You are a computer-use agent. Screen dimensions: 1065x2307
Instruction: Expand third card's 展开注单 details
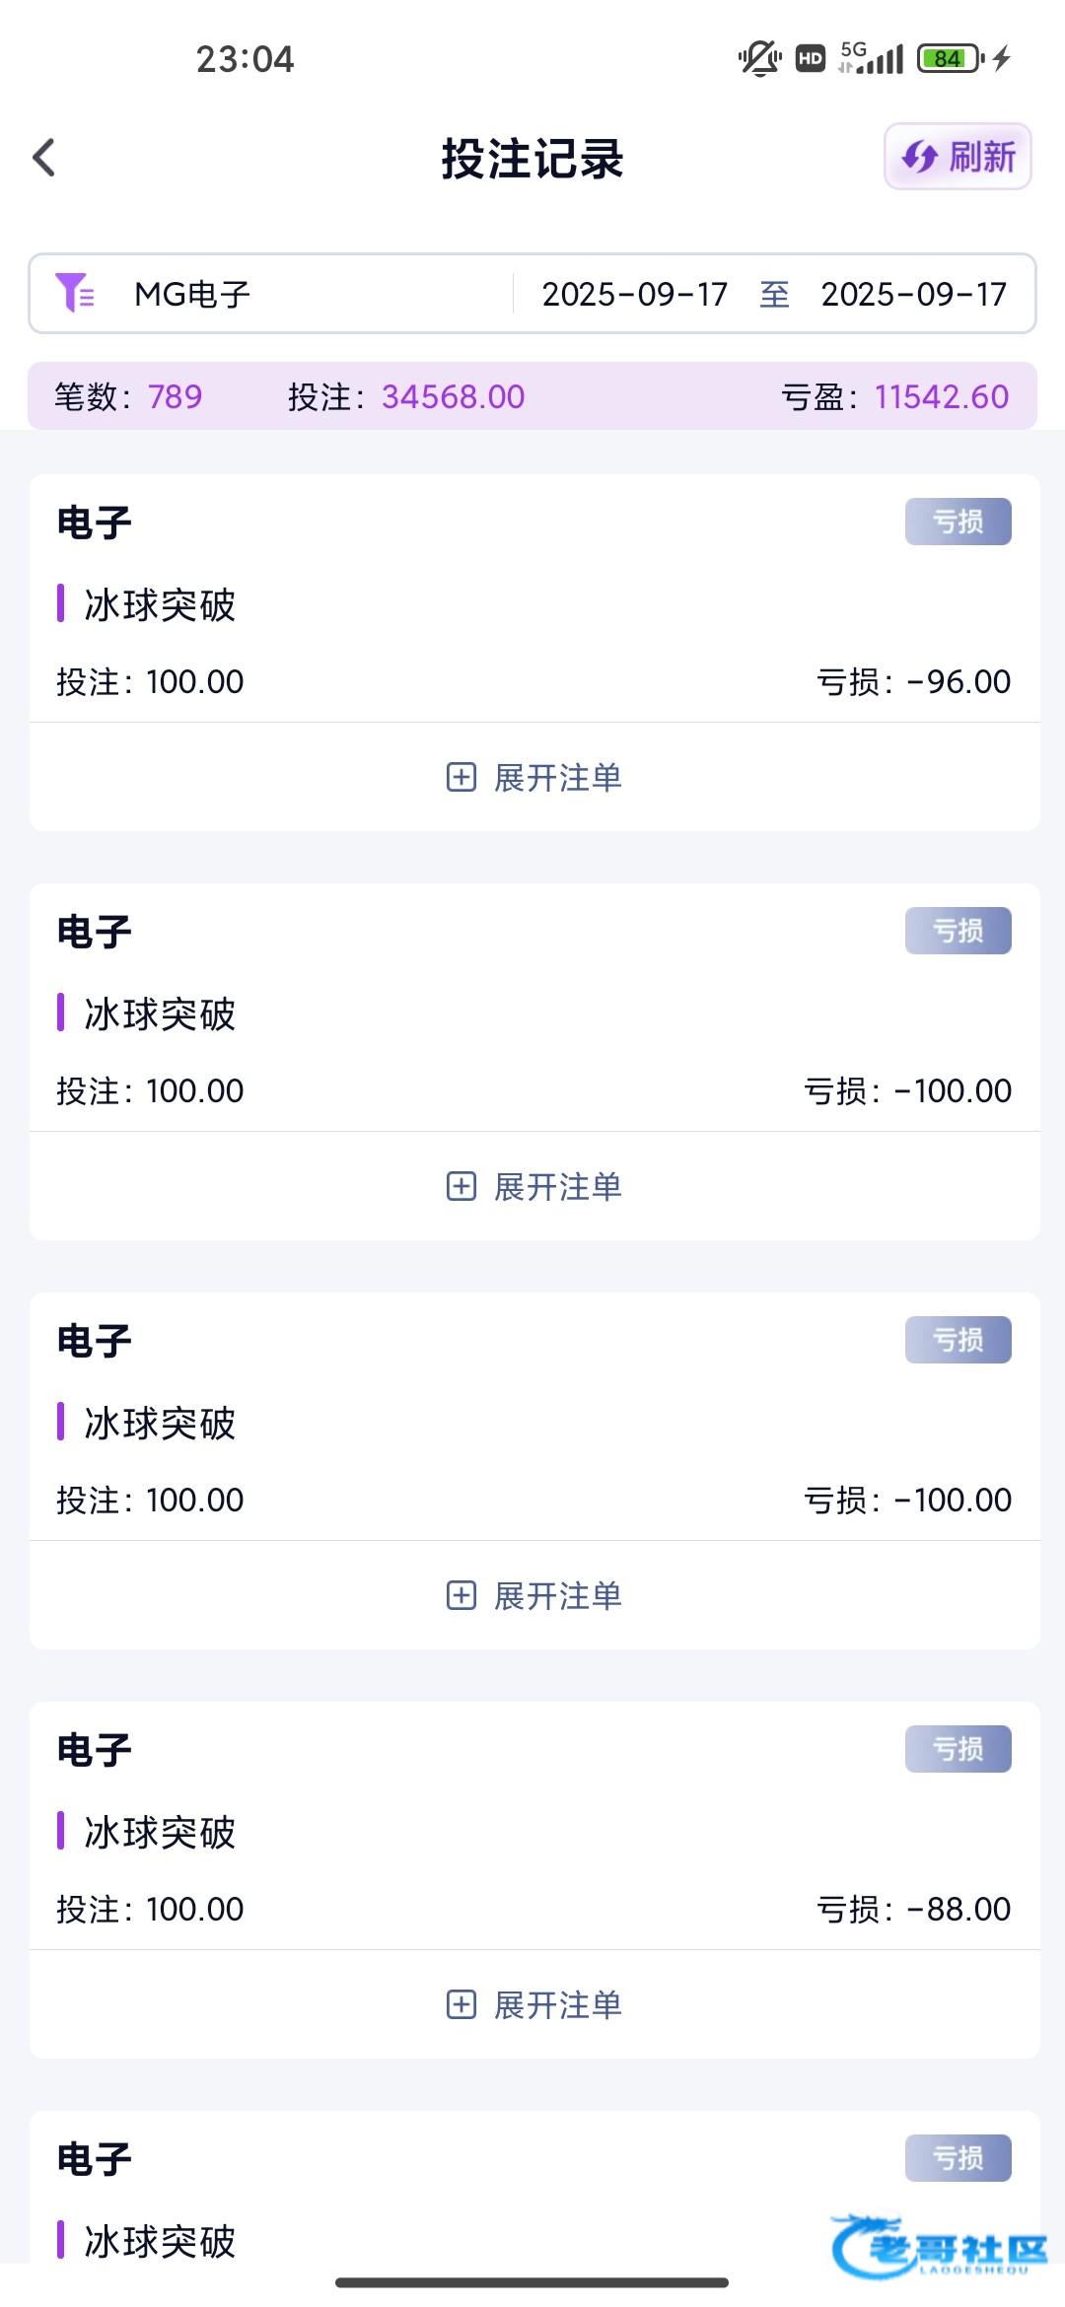point(557,1595)
